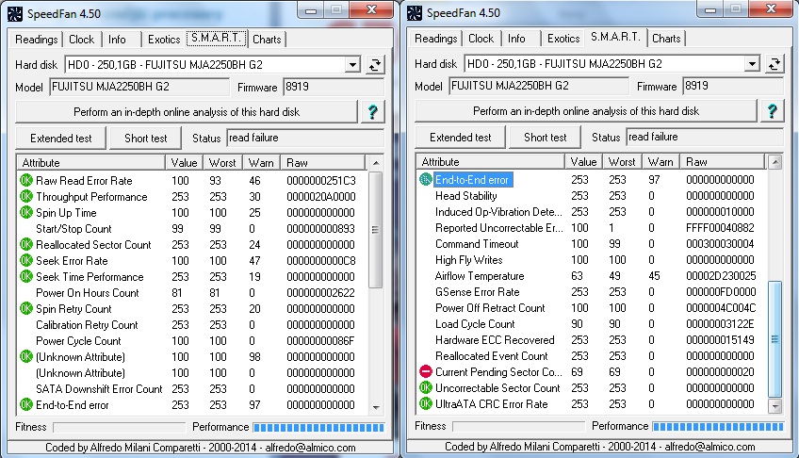This screenshot has width=799, height=458.
Task: Switch to Clock tab in left window
Action: click(82, 40)
